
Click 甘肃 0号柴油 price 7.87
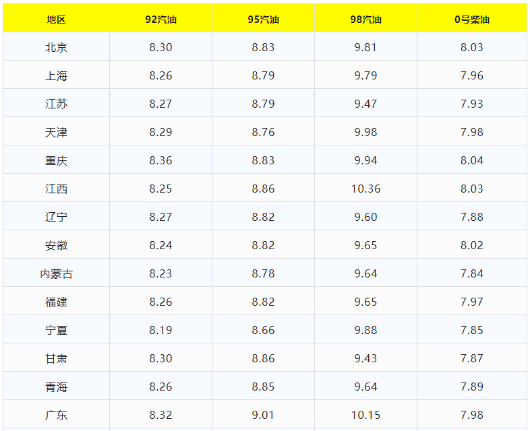(472, 358)
